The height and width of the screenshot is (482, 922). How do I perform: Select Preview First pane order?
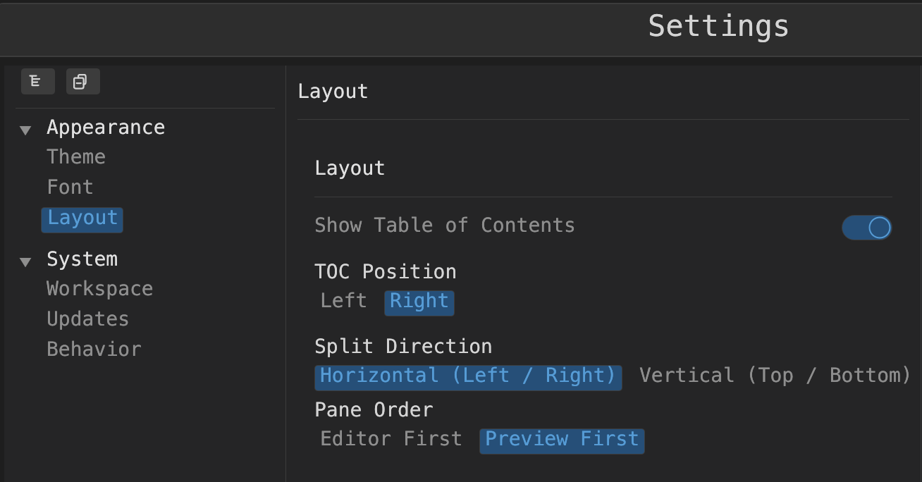(561, 439)
